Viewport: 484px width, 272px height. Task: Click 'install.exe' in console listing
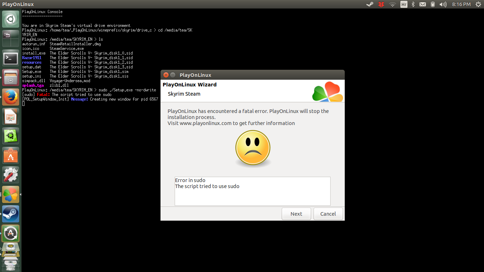(34, 53)
